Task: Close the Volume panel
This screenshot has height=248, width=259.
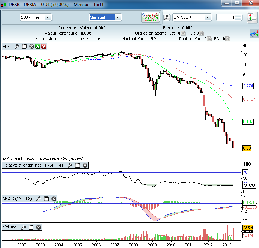Action: point(39,227)
